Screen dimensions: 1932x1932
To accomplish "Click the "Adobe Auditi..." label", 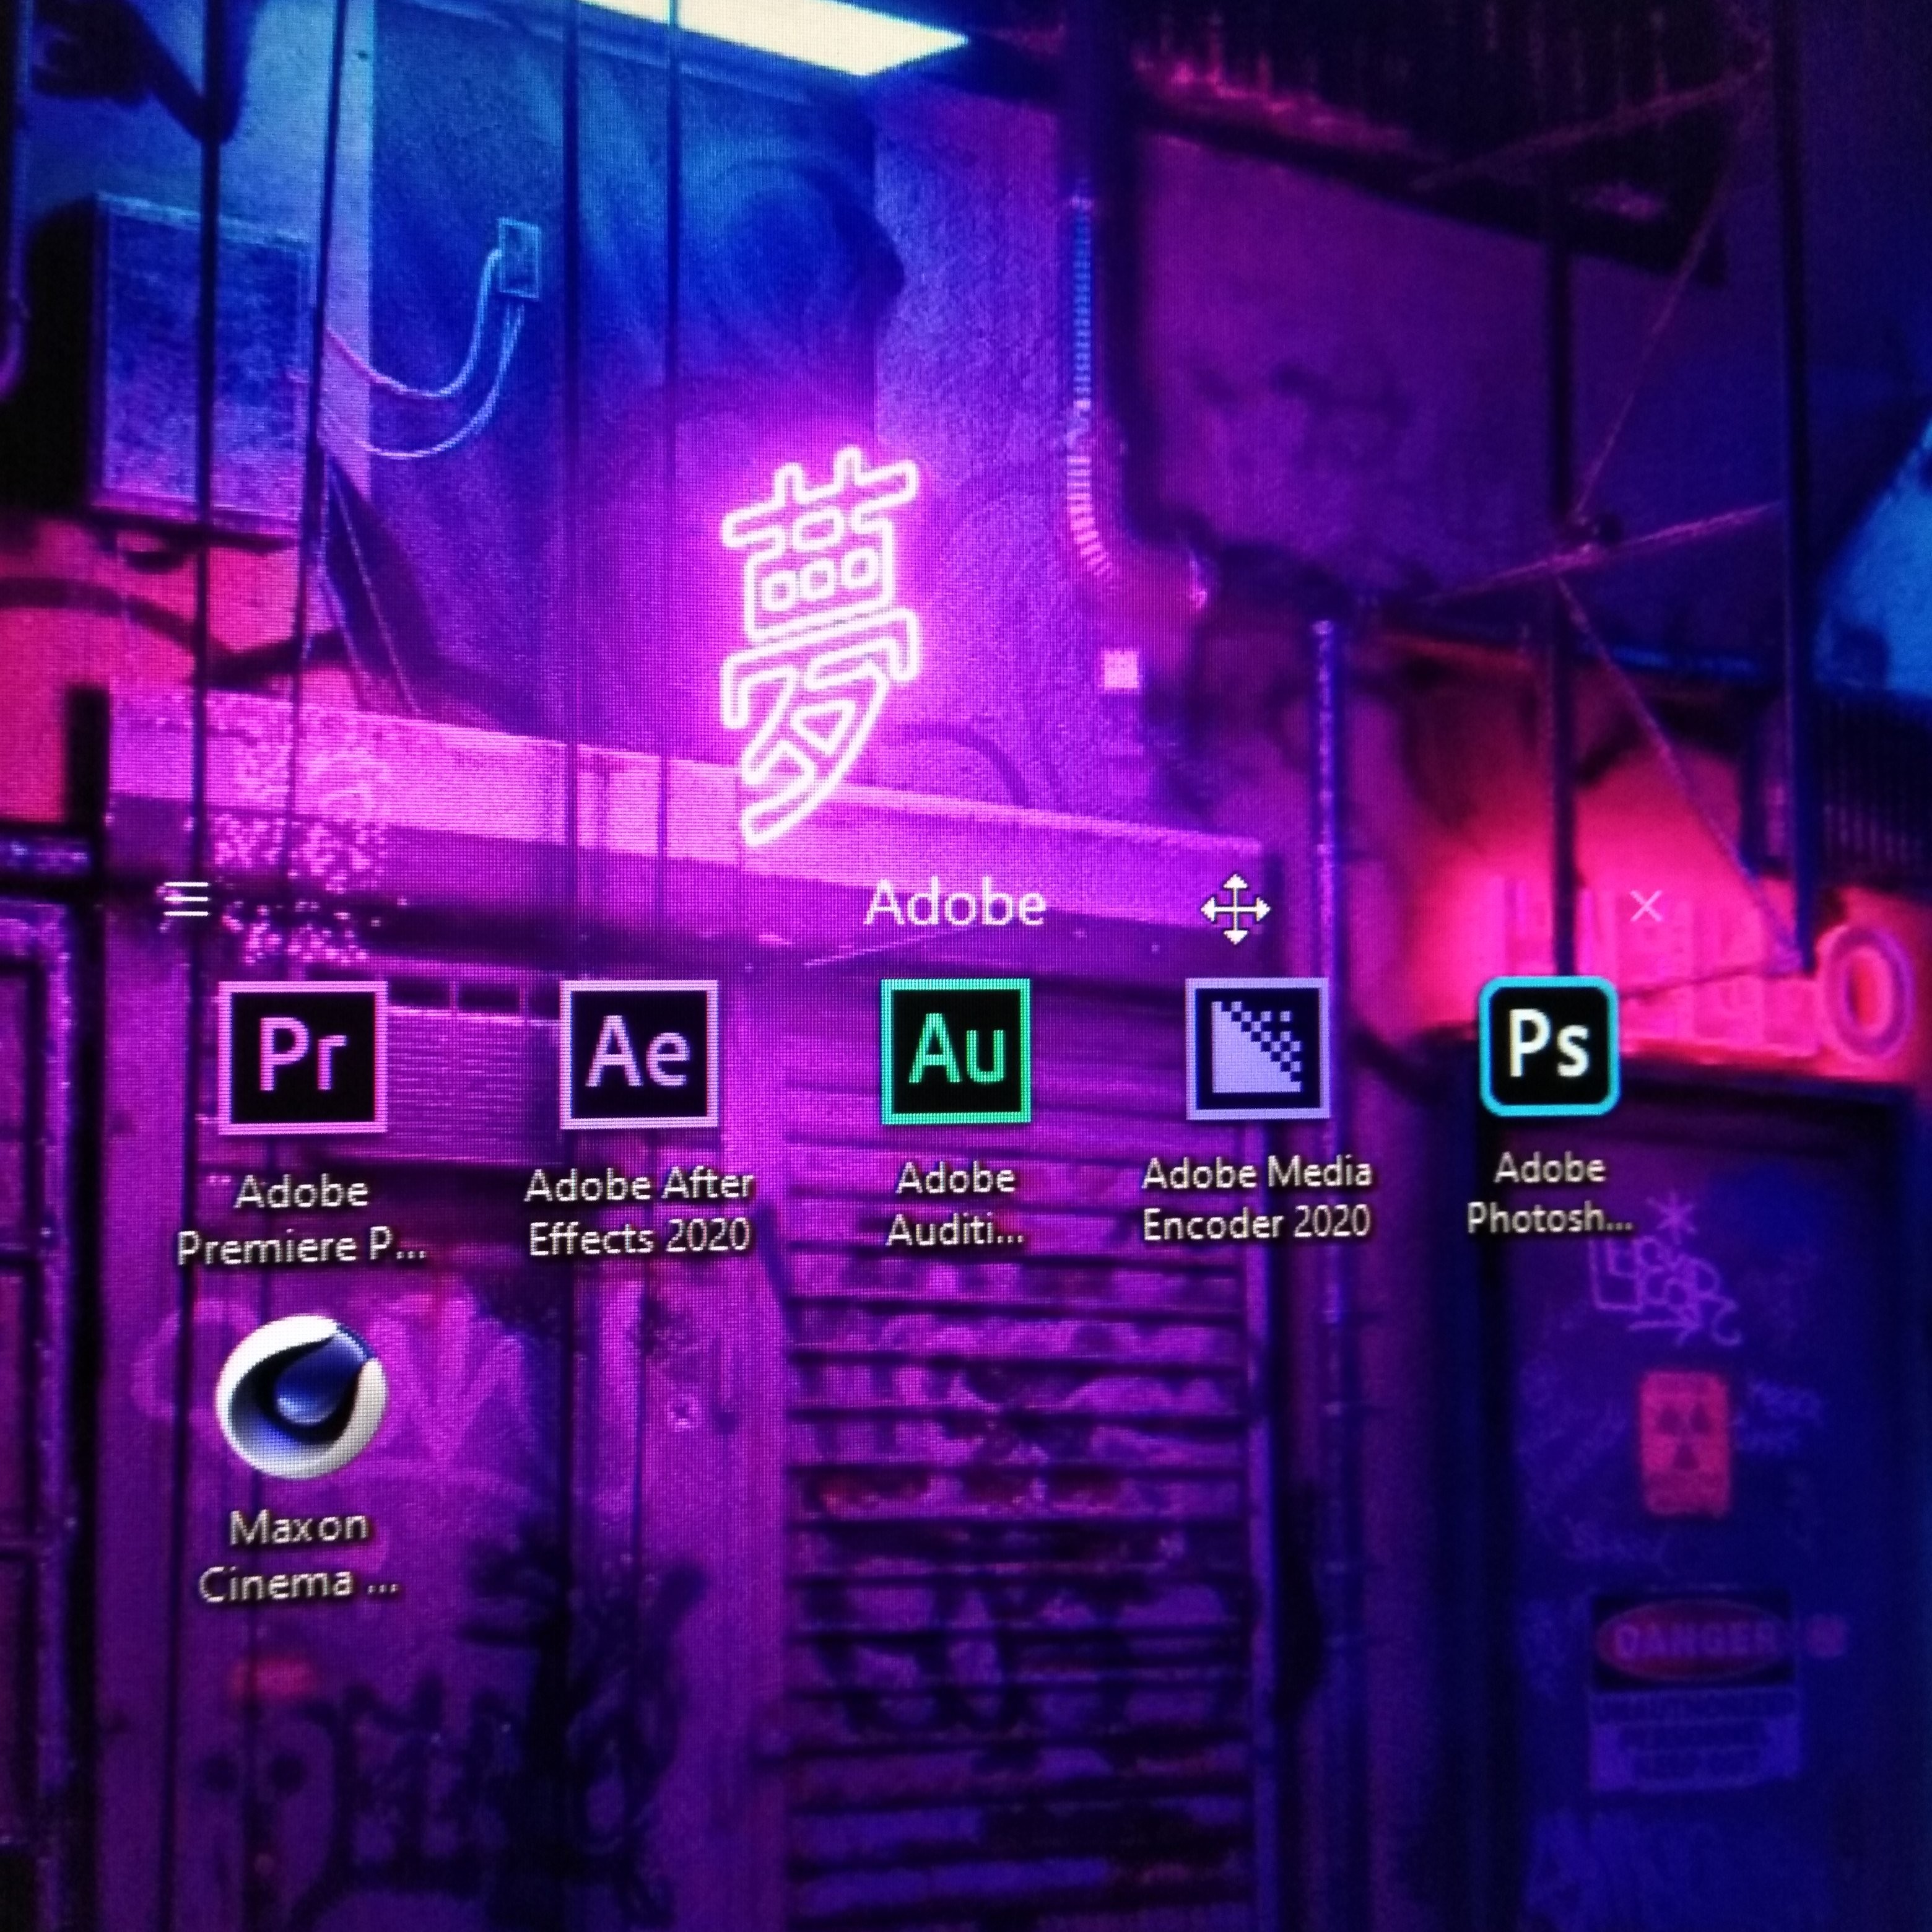I will [956, 1205].
